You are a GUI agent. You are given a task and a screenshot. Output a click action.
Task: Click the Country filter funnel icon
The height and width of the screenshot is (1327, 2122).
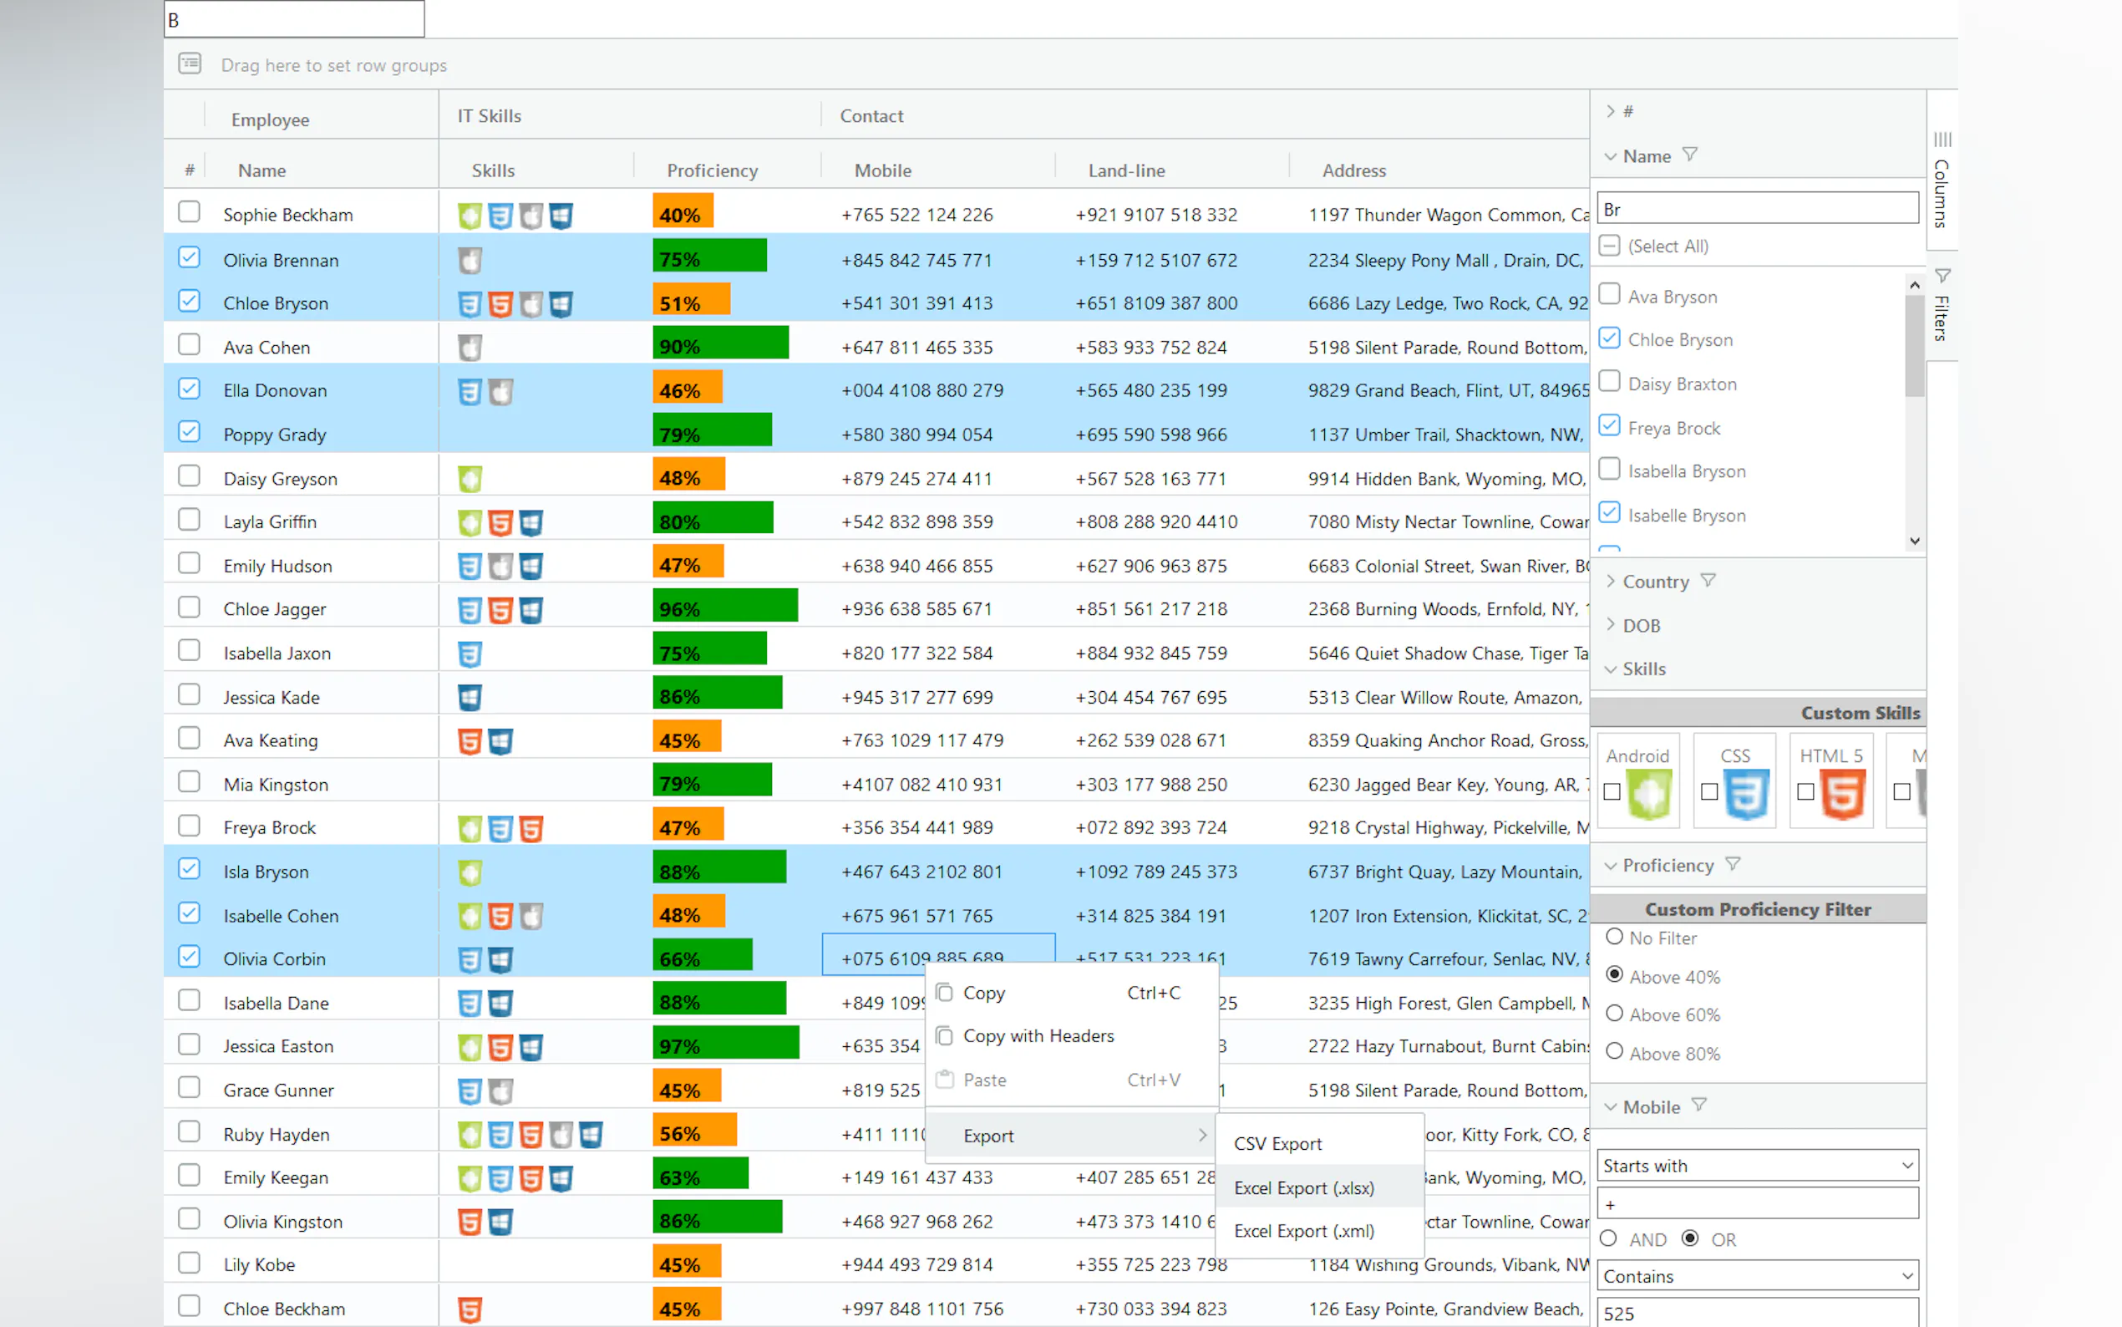[x=1708, y=580]
